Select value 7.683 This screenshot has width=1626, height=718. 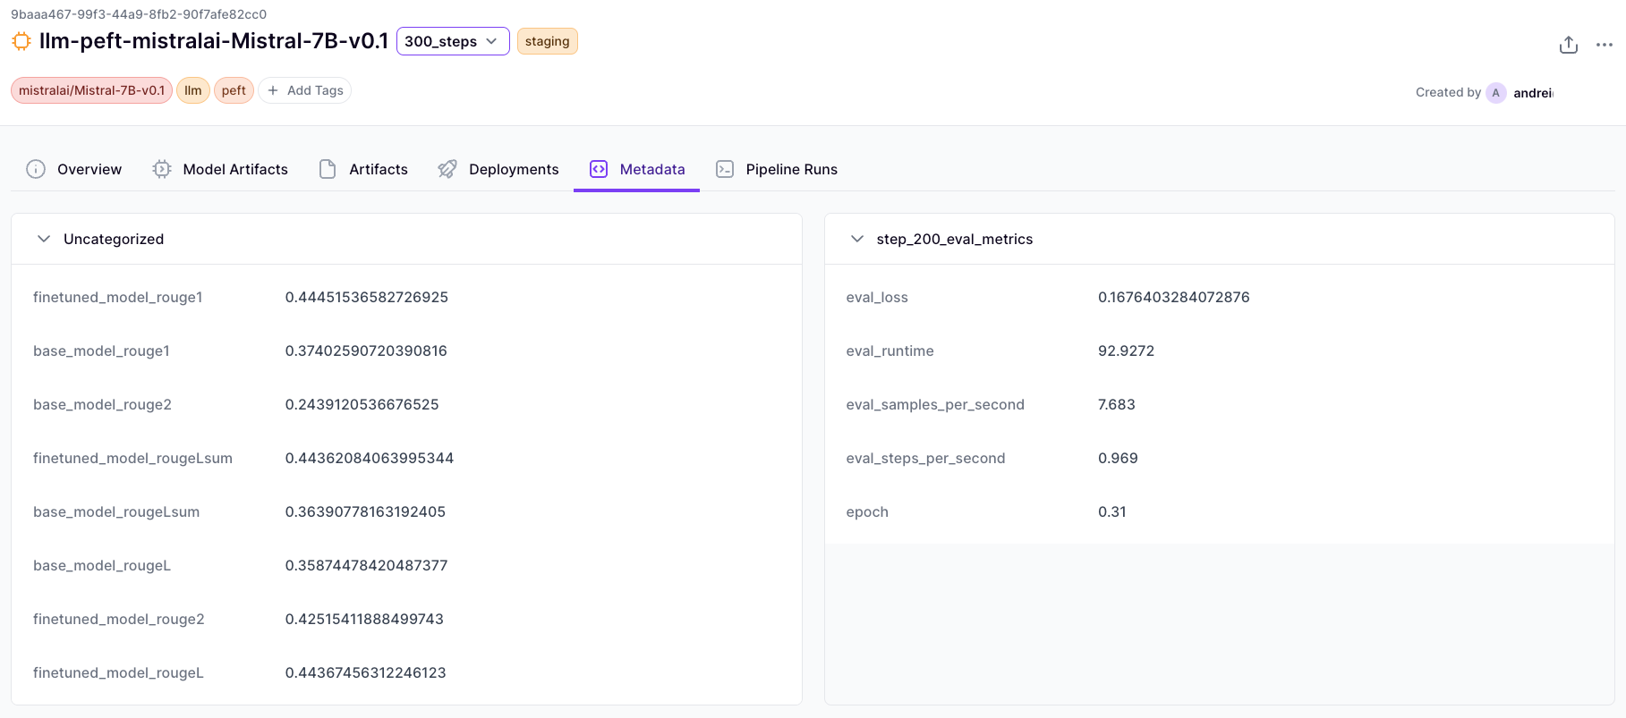(1117, 404)
